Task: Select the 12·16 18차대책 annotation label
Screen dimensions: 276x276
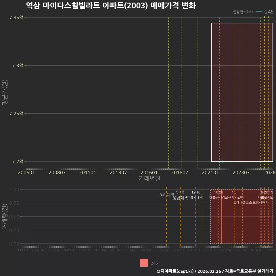Action: (196, 195)
